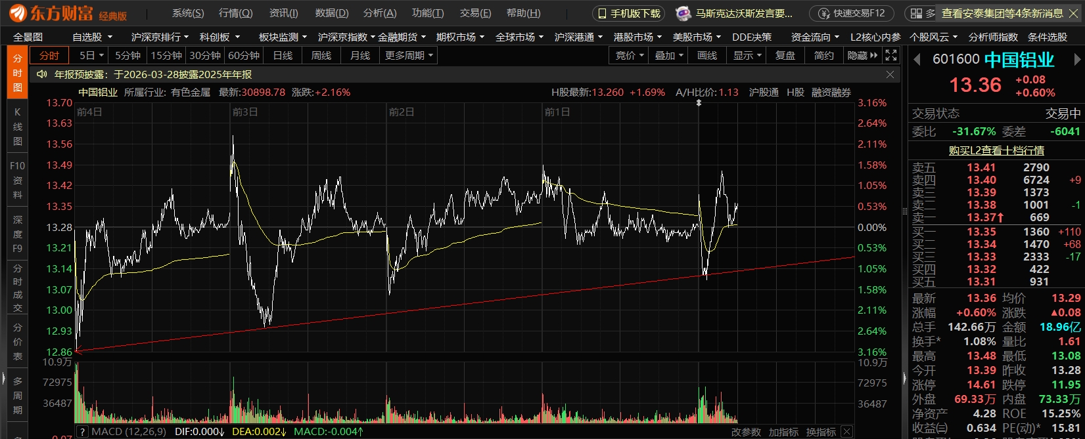
Task: Open 条件选股 stock screener
Action: click(x=1048, y=37)
